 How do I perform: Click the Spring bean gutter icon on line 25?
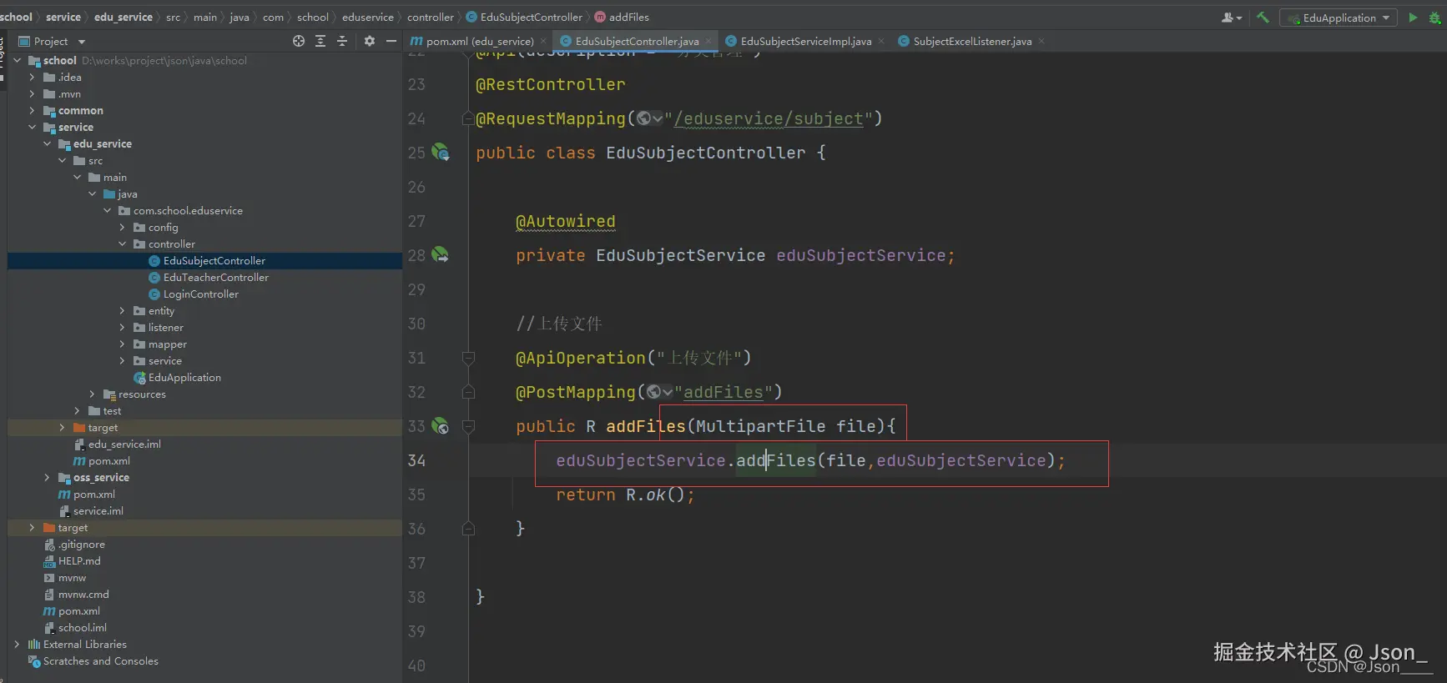[441, 153]
